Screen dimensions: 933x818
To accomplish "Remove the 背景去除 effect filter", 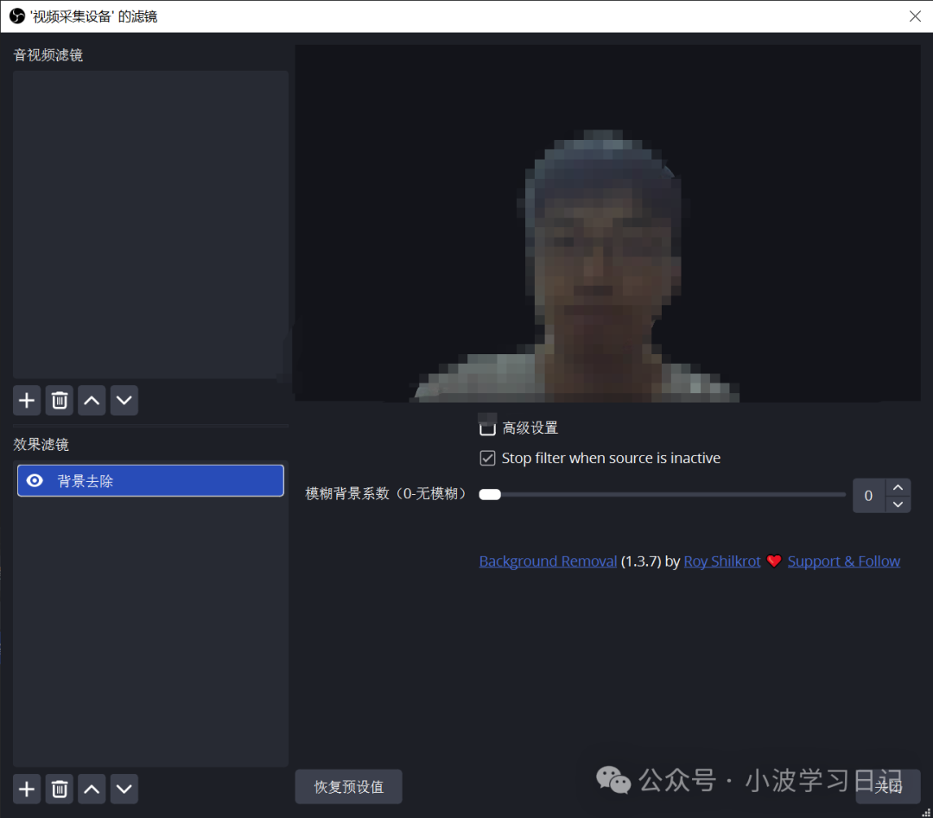I will point(59,789).
